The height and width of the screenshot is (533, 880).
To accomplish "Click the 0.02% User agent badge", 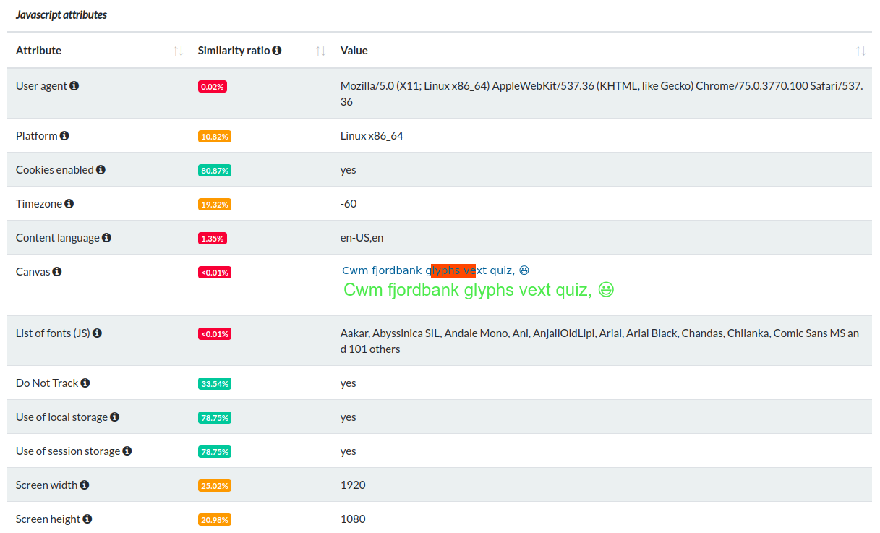I will (213, 86).
